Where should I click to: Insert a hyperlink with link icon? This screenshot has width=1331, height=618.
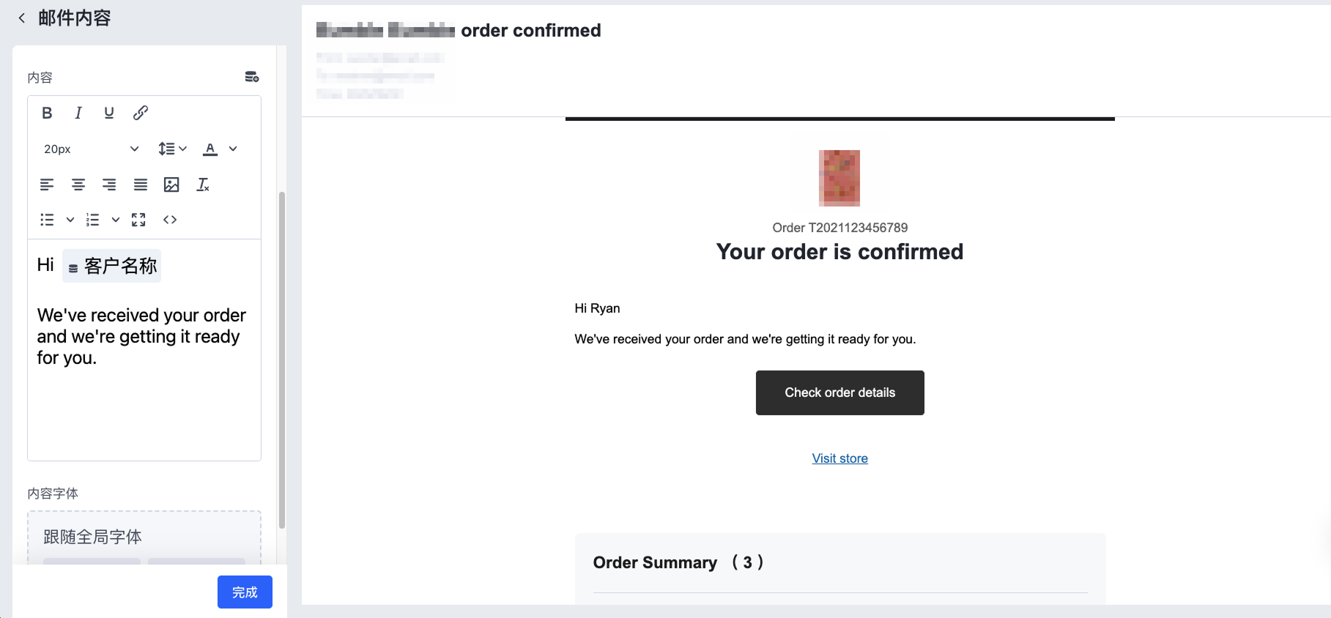[x=141, y=113]
